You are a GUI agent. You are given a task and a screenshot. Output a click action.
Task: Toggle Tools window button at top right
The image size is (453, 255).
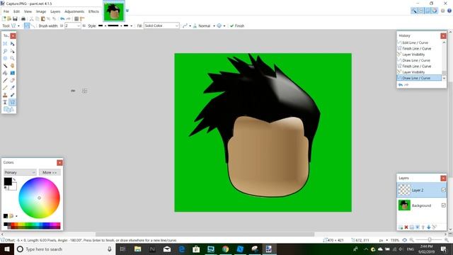(x=414, y=11)
